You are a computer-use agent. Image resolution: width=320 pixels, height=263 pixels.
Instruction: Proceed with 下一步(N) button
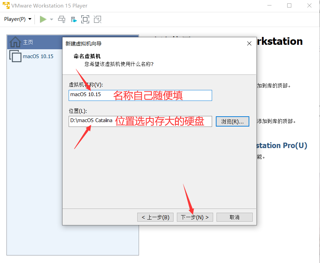coord(195,217)
